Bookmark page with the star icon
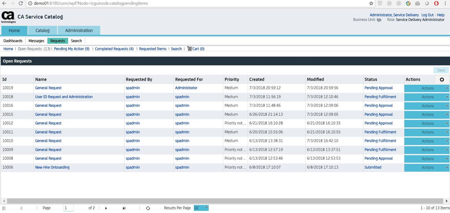The width and height of the screenshot is (450, 213). 371,3
